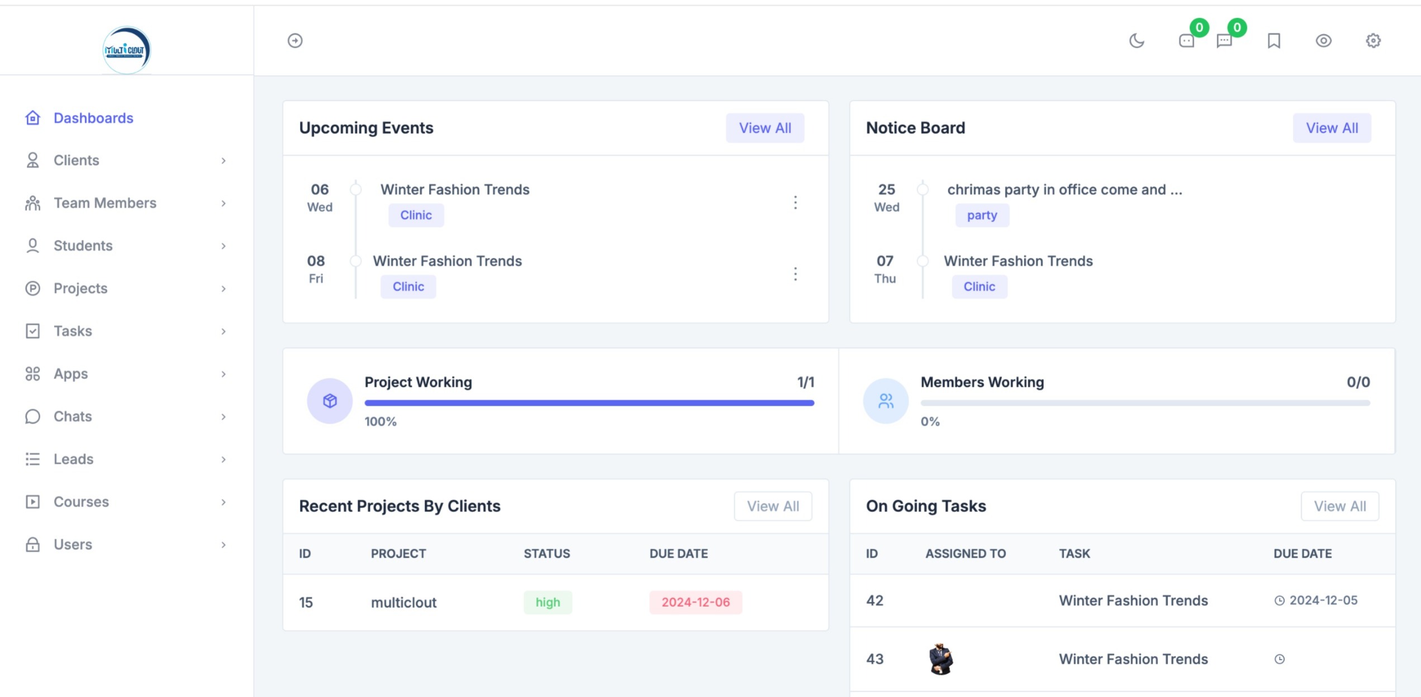Click the Project Working progress bar

click(589, 403)
